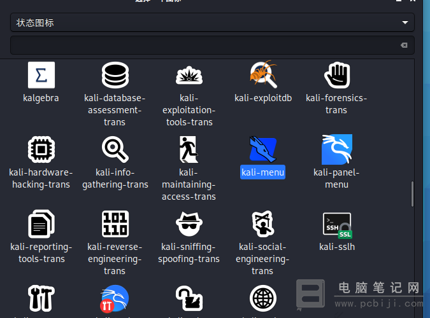This screenshot has height=318, width=430.
Task: Click the kali-hardware-hacking-trans label
Action: 41,178
